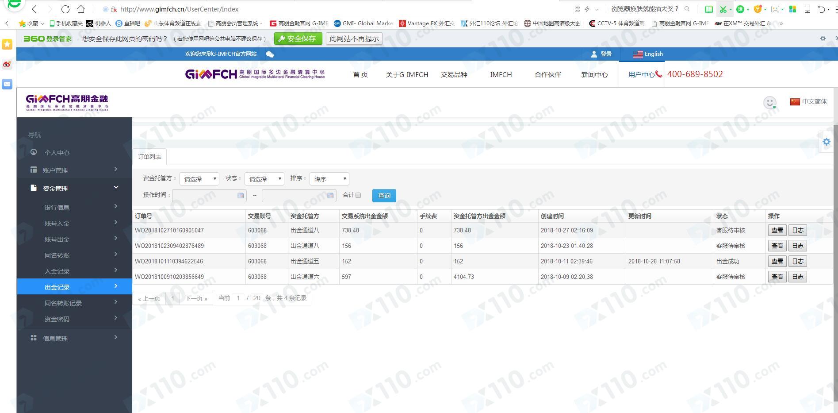This screenshot has height=413, width=838.
Task: Click the operation start time input field
Action: click(x=209, y=195)
